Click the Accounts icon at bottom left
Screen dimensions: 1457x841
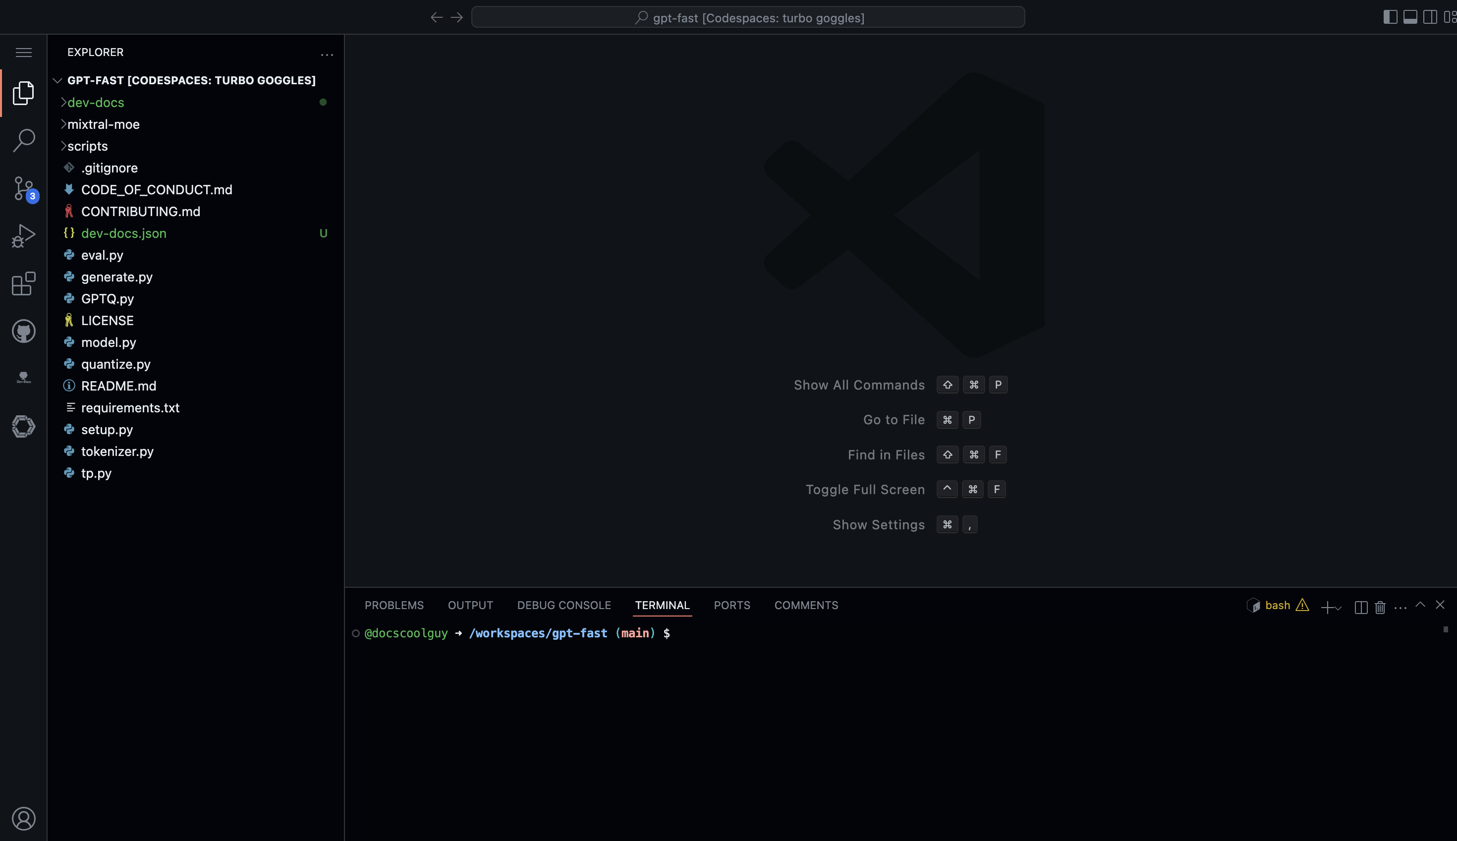click(x=24, y=819)
